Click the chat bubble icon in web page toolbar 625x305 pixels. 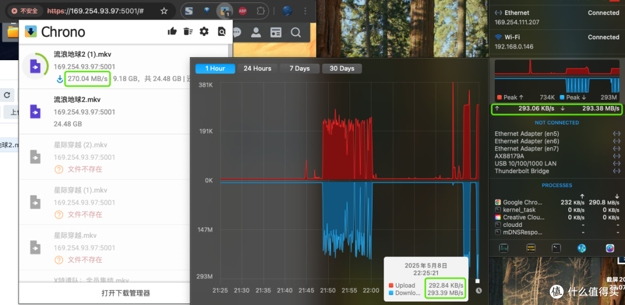[x=237, y=32]
